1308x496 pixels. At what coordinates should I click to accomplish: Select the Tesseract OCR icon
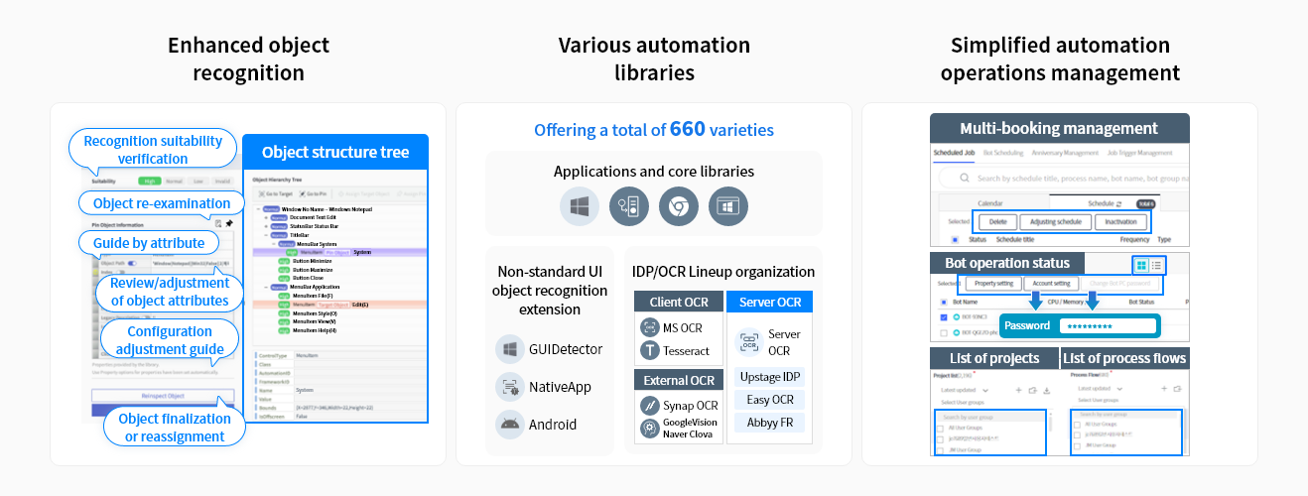point(649,350)
